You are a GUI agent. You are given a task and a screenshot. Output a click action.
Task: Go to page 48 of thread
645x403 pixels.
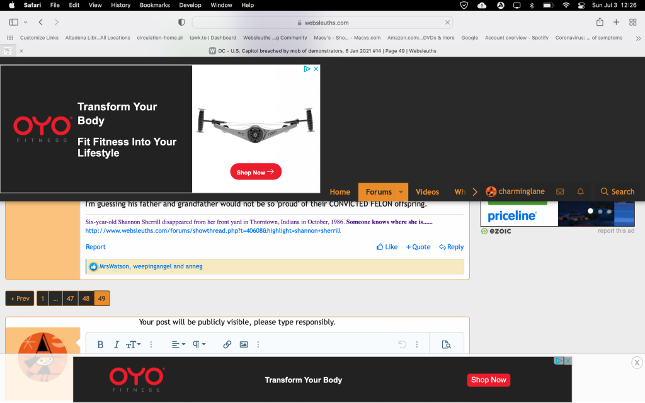(x=86, y=298)
